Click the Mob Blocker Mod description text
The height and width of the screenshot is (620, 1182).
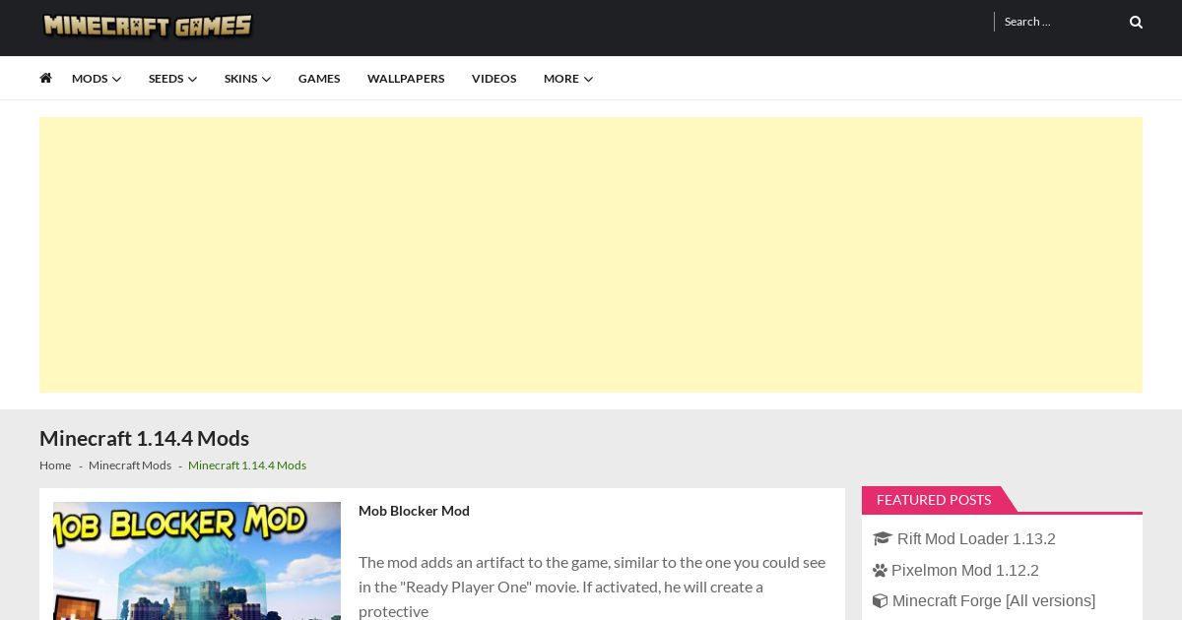pyautogui.click(x=592, y=587)
